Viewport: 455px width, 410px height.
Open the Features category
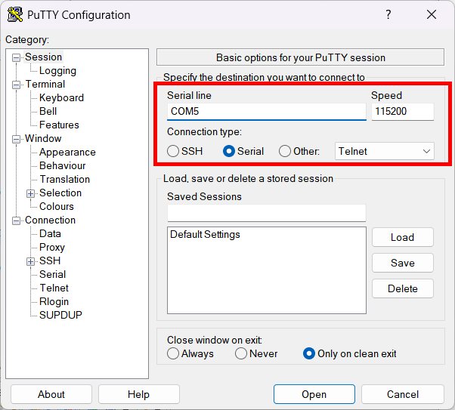pos(59,125)
